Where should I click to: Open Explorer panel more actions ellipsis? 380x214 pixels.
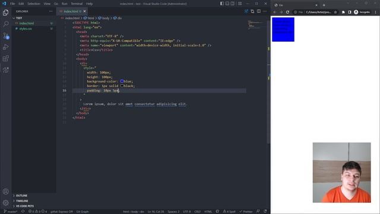pyautogui.click(x=50, y=11)
